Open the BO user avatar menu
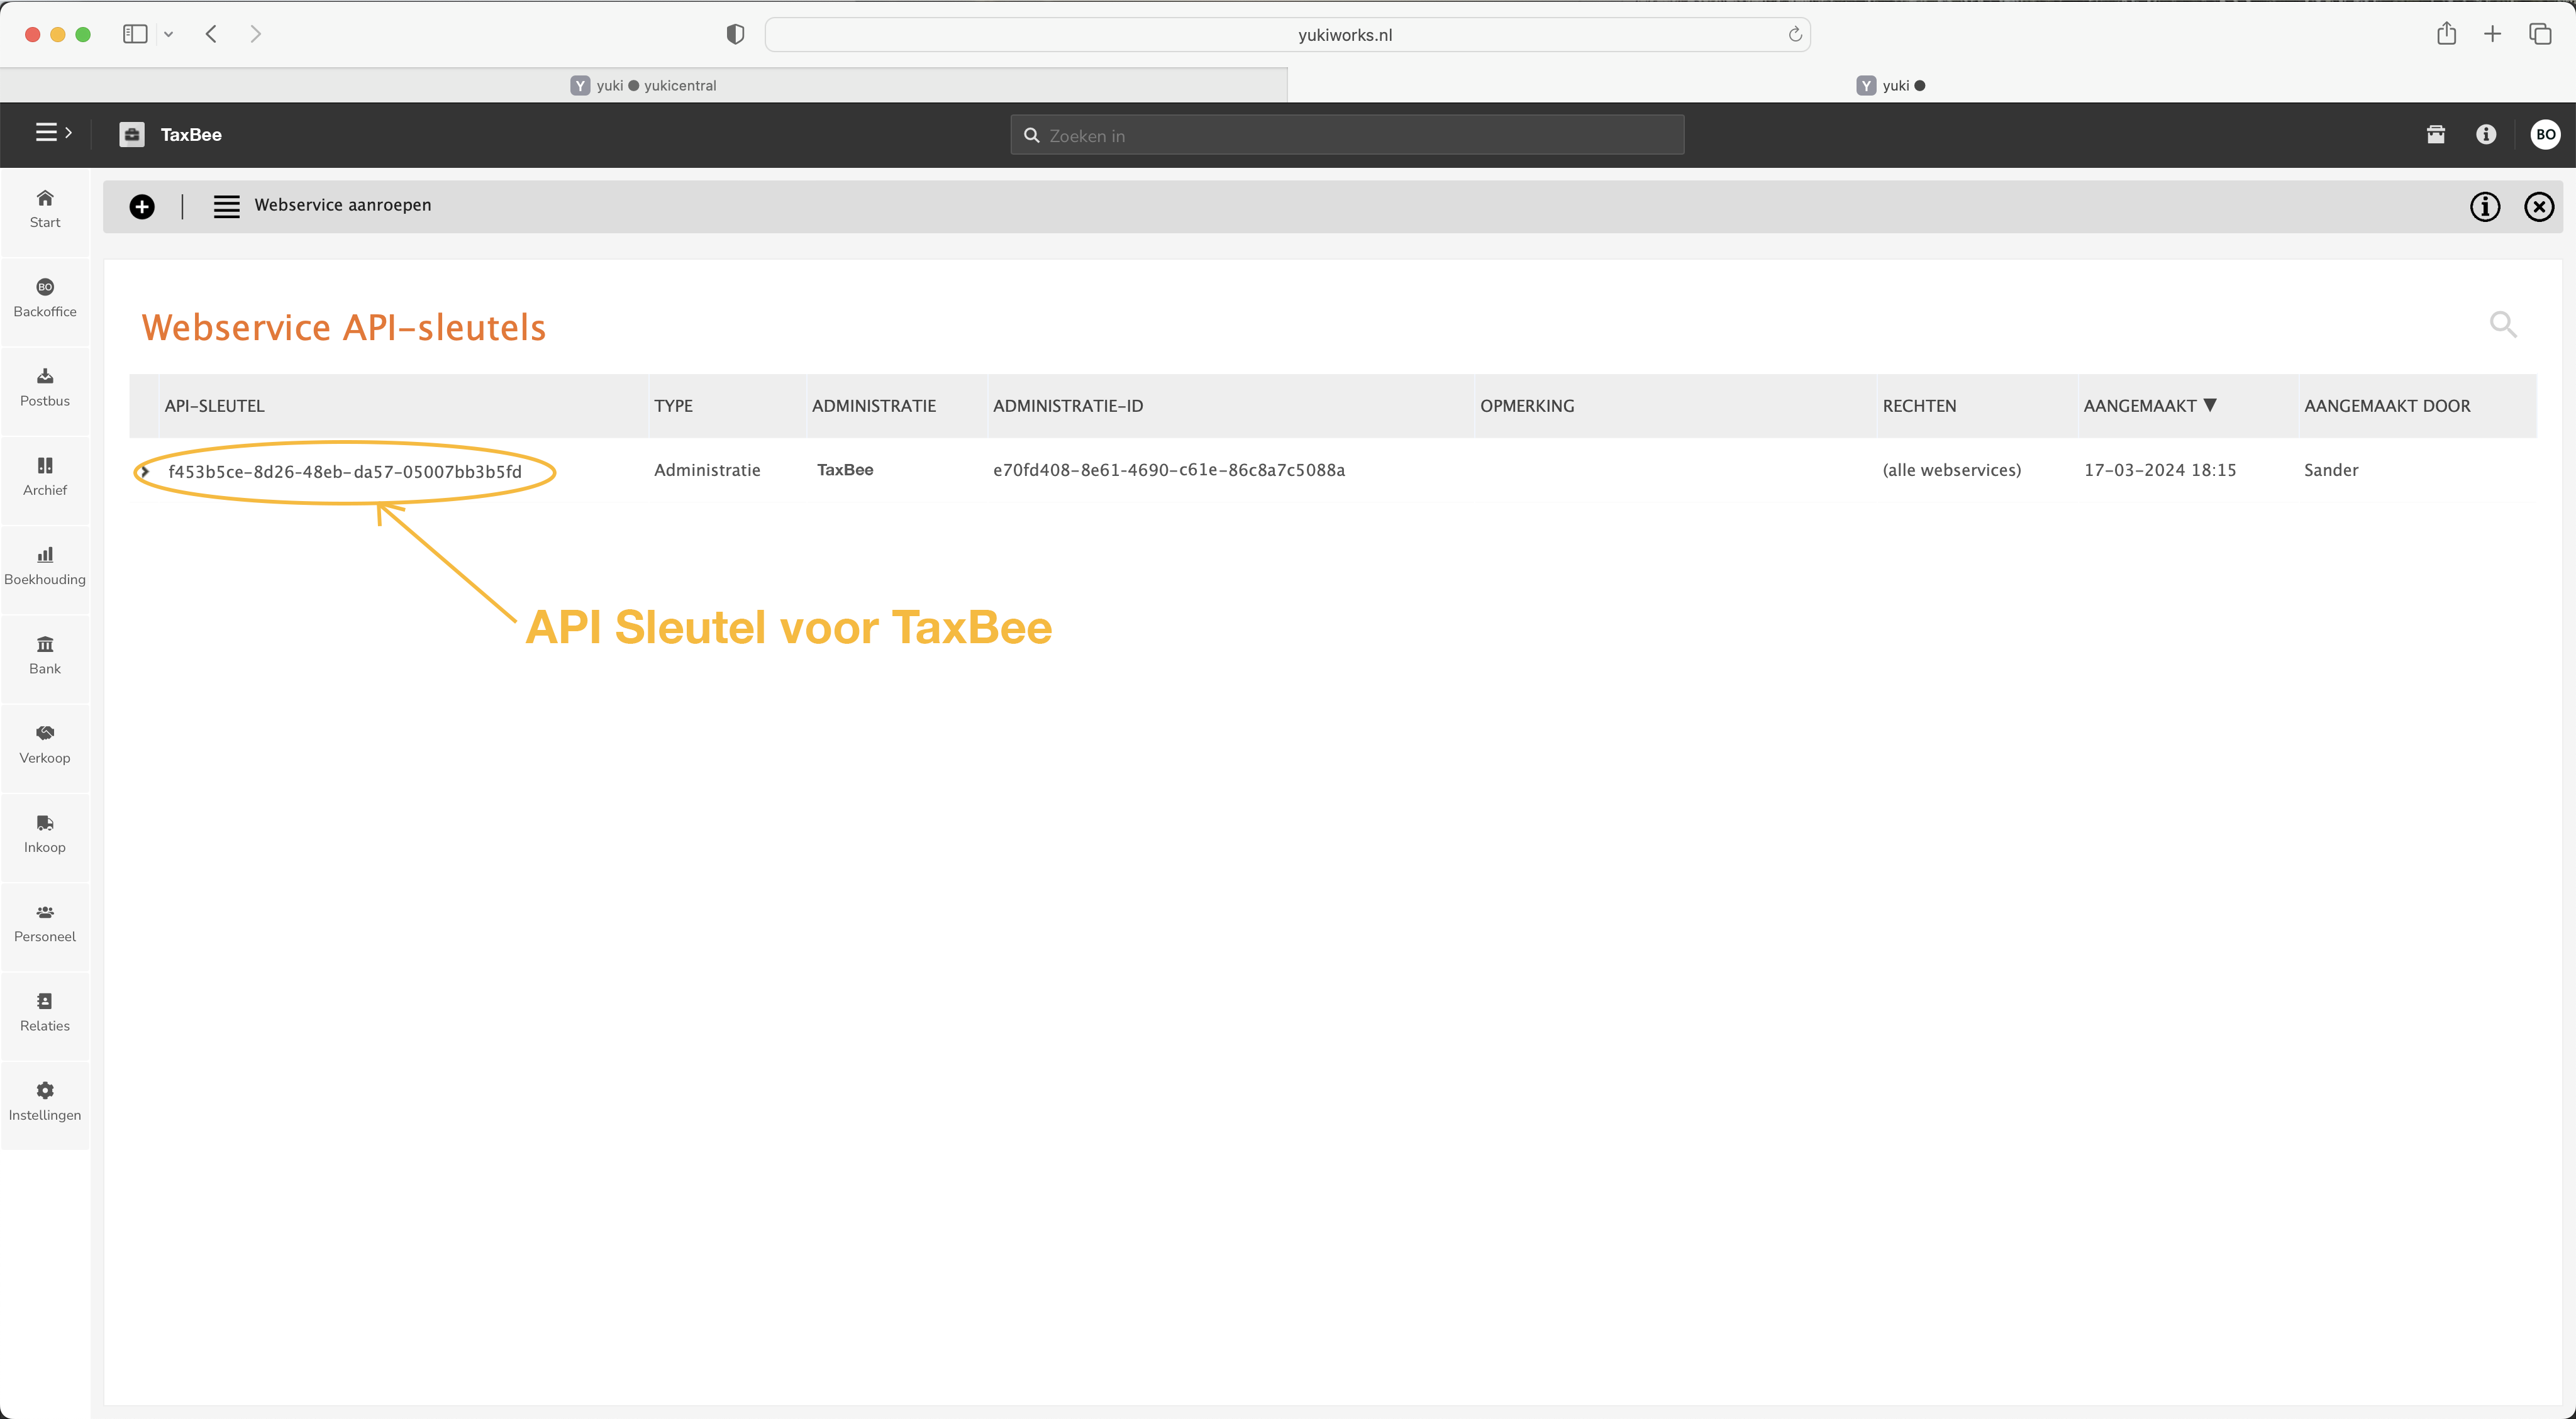2576x1419 pixels. click(x=2545, y=134)
